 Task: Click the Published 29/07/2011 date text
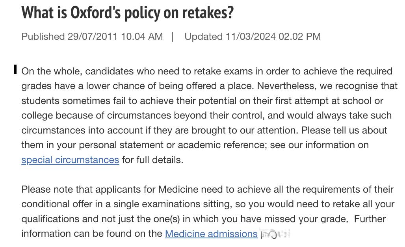92,36
